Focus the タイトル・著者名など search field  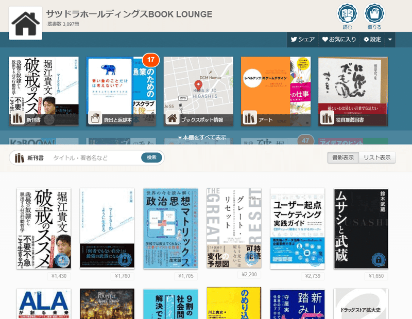[x=96, y=158]
